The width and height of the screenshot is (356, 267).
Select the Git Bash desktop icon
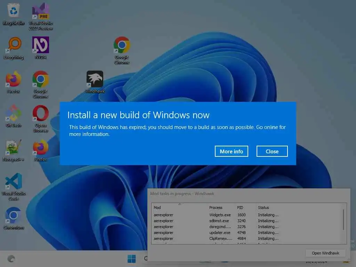pos(14,116)
